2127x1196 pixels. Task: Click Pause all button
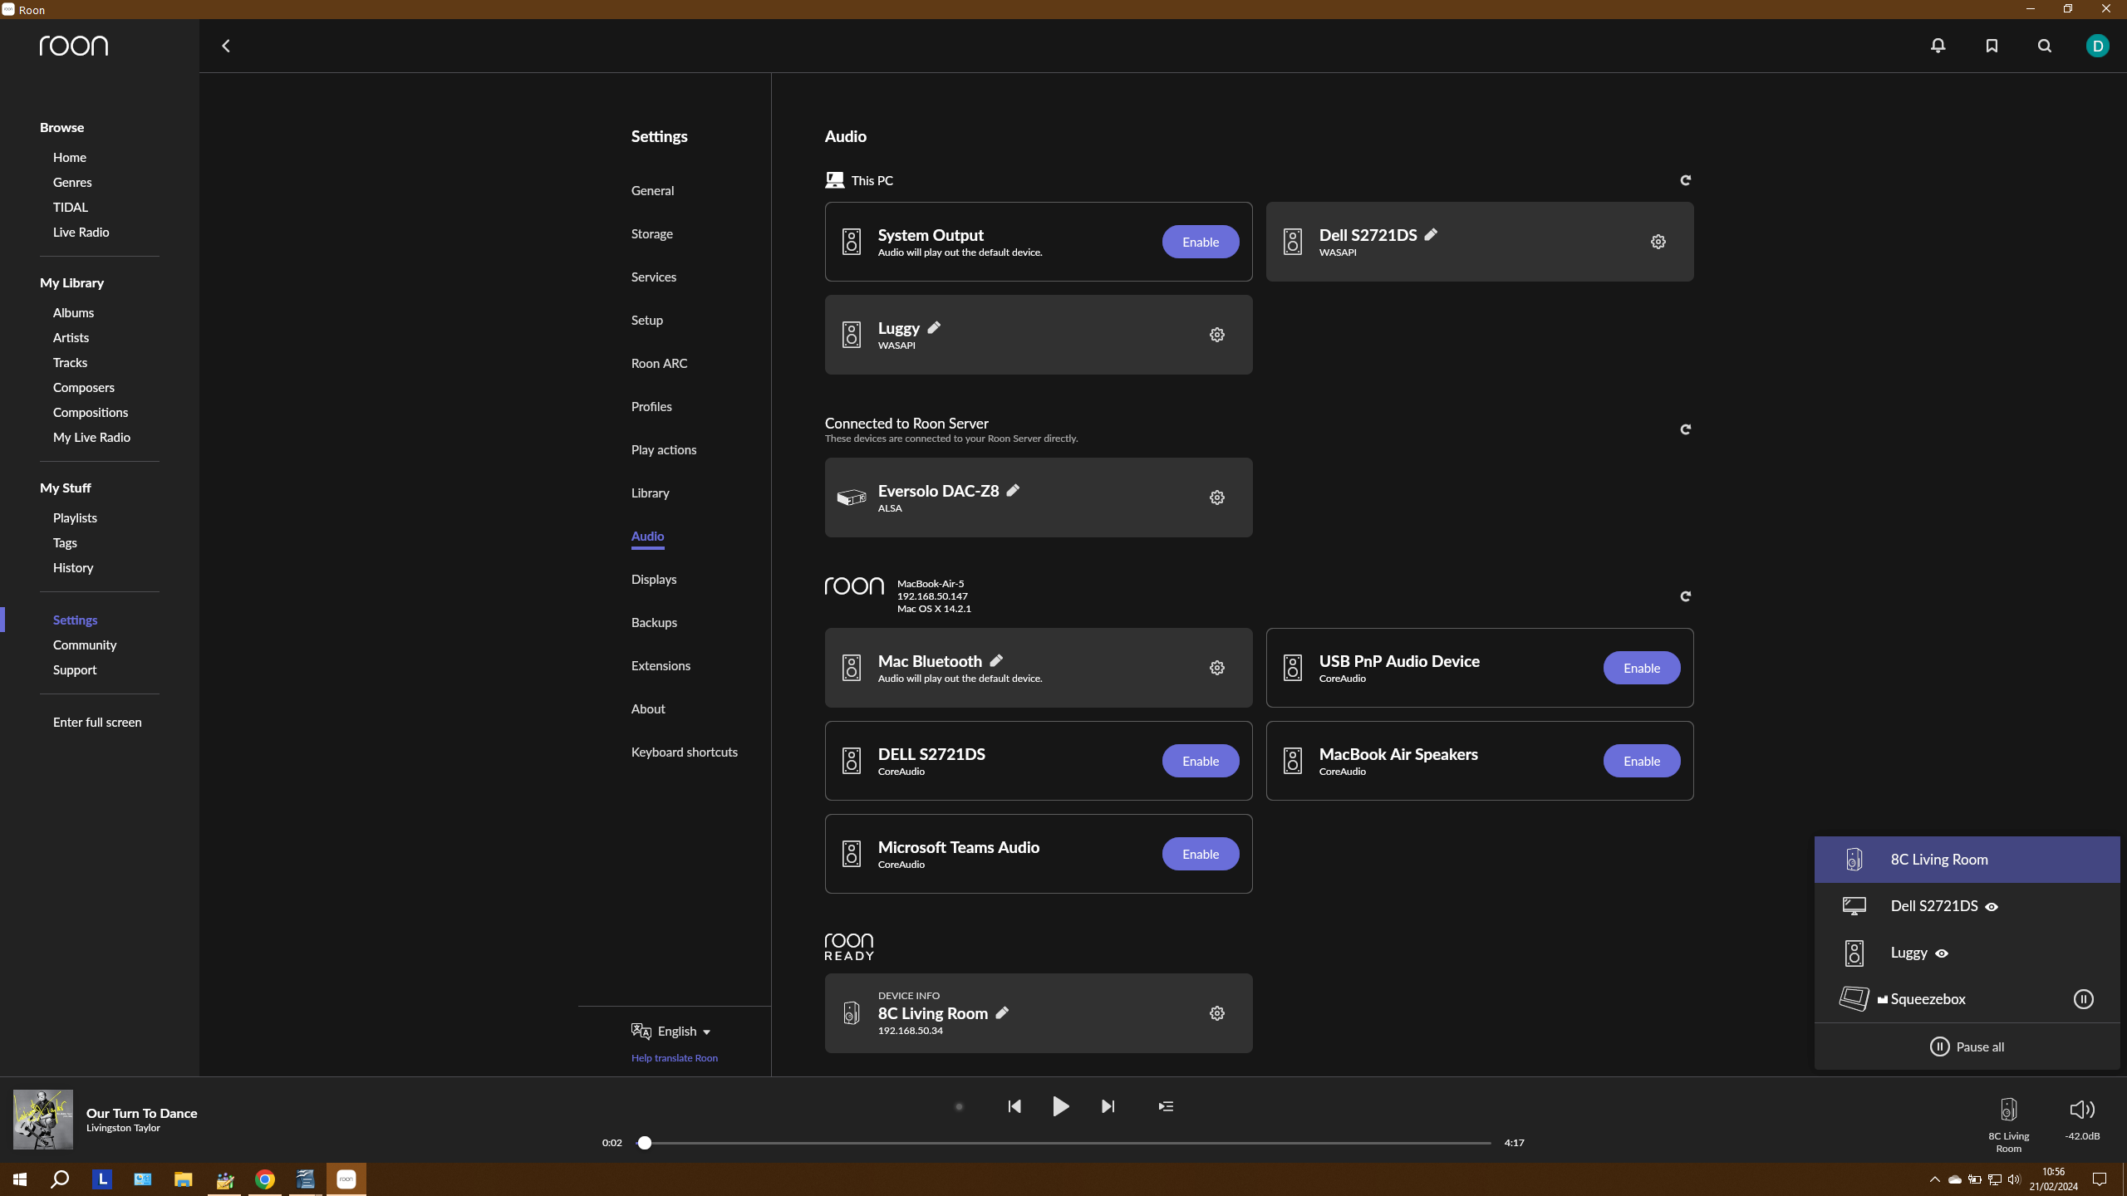pyautogui.click(x=1967, y=1046)
